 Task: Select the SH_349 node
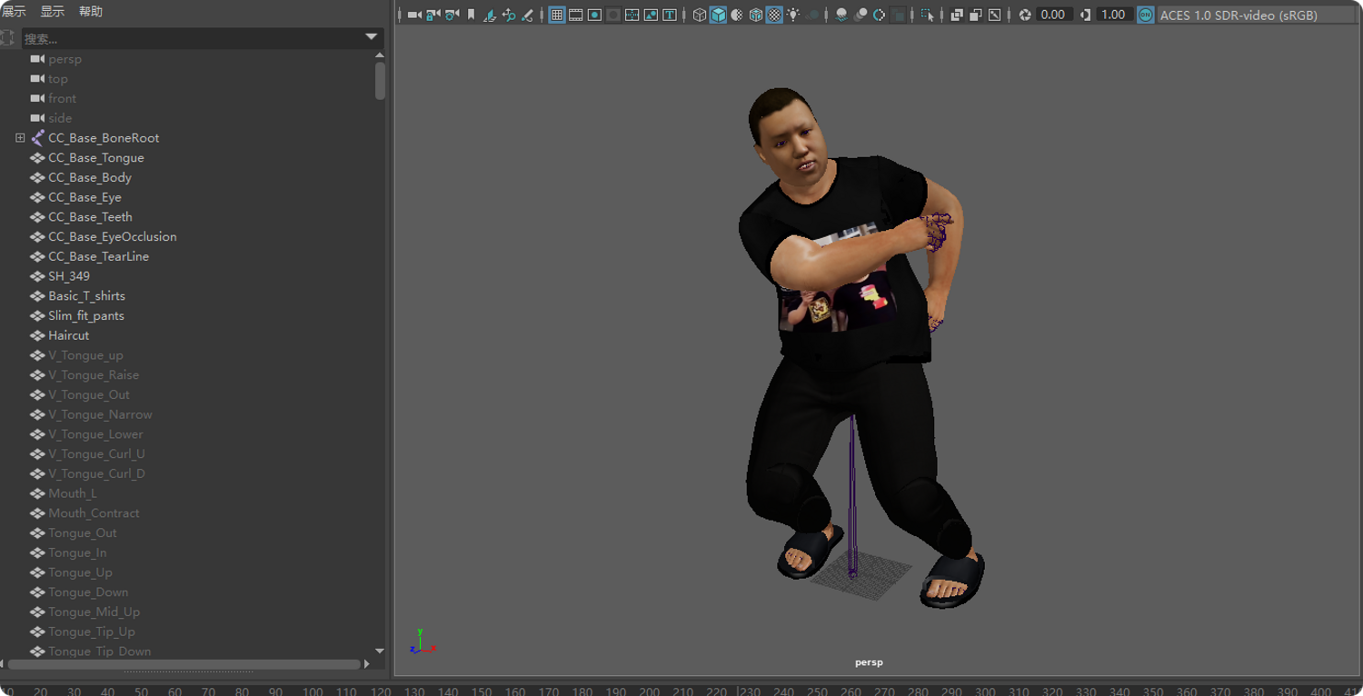pyautogui.click(x=69, y=276)
